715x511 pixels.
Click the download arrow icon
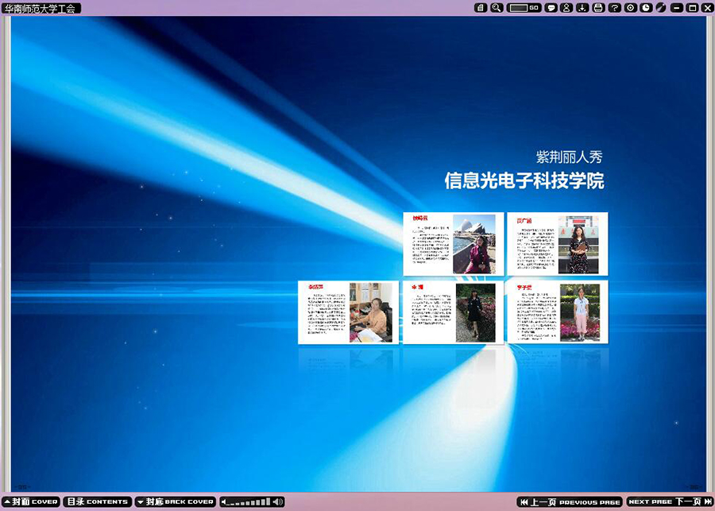click(582, 8)
